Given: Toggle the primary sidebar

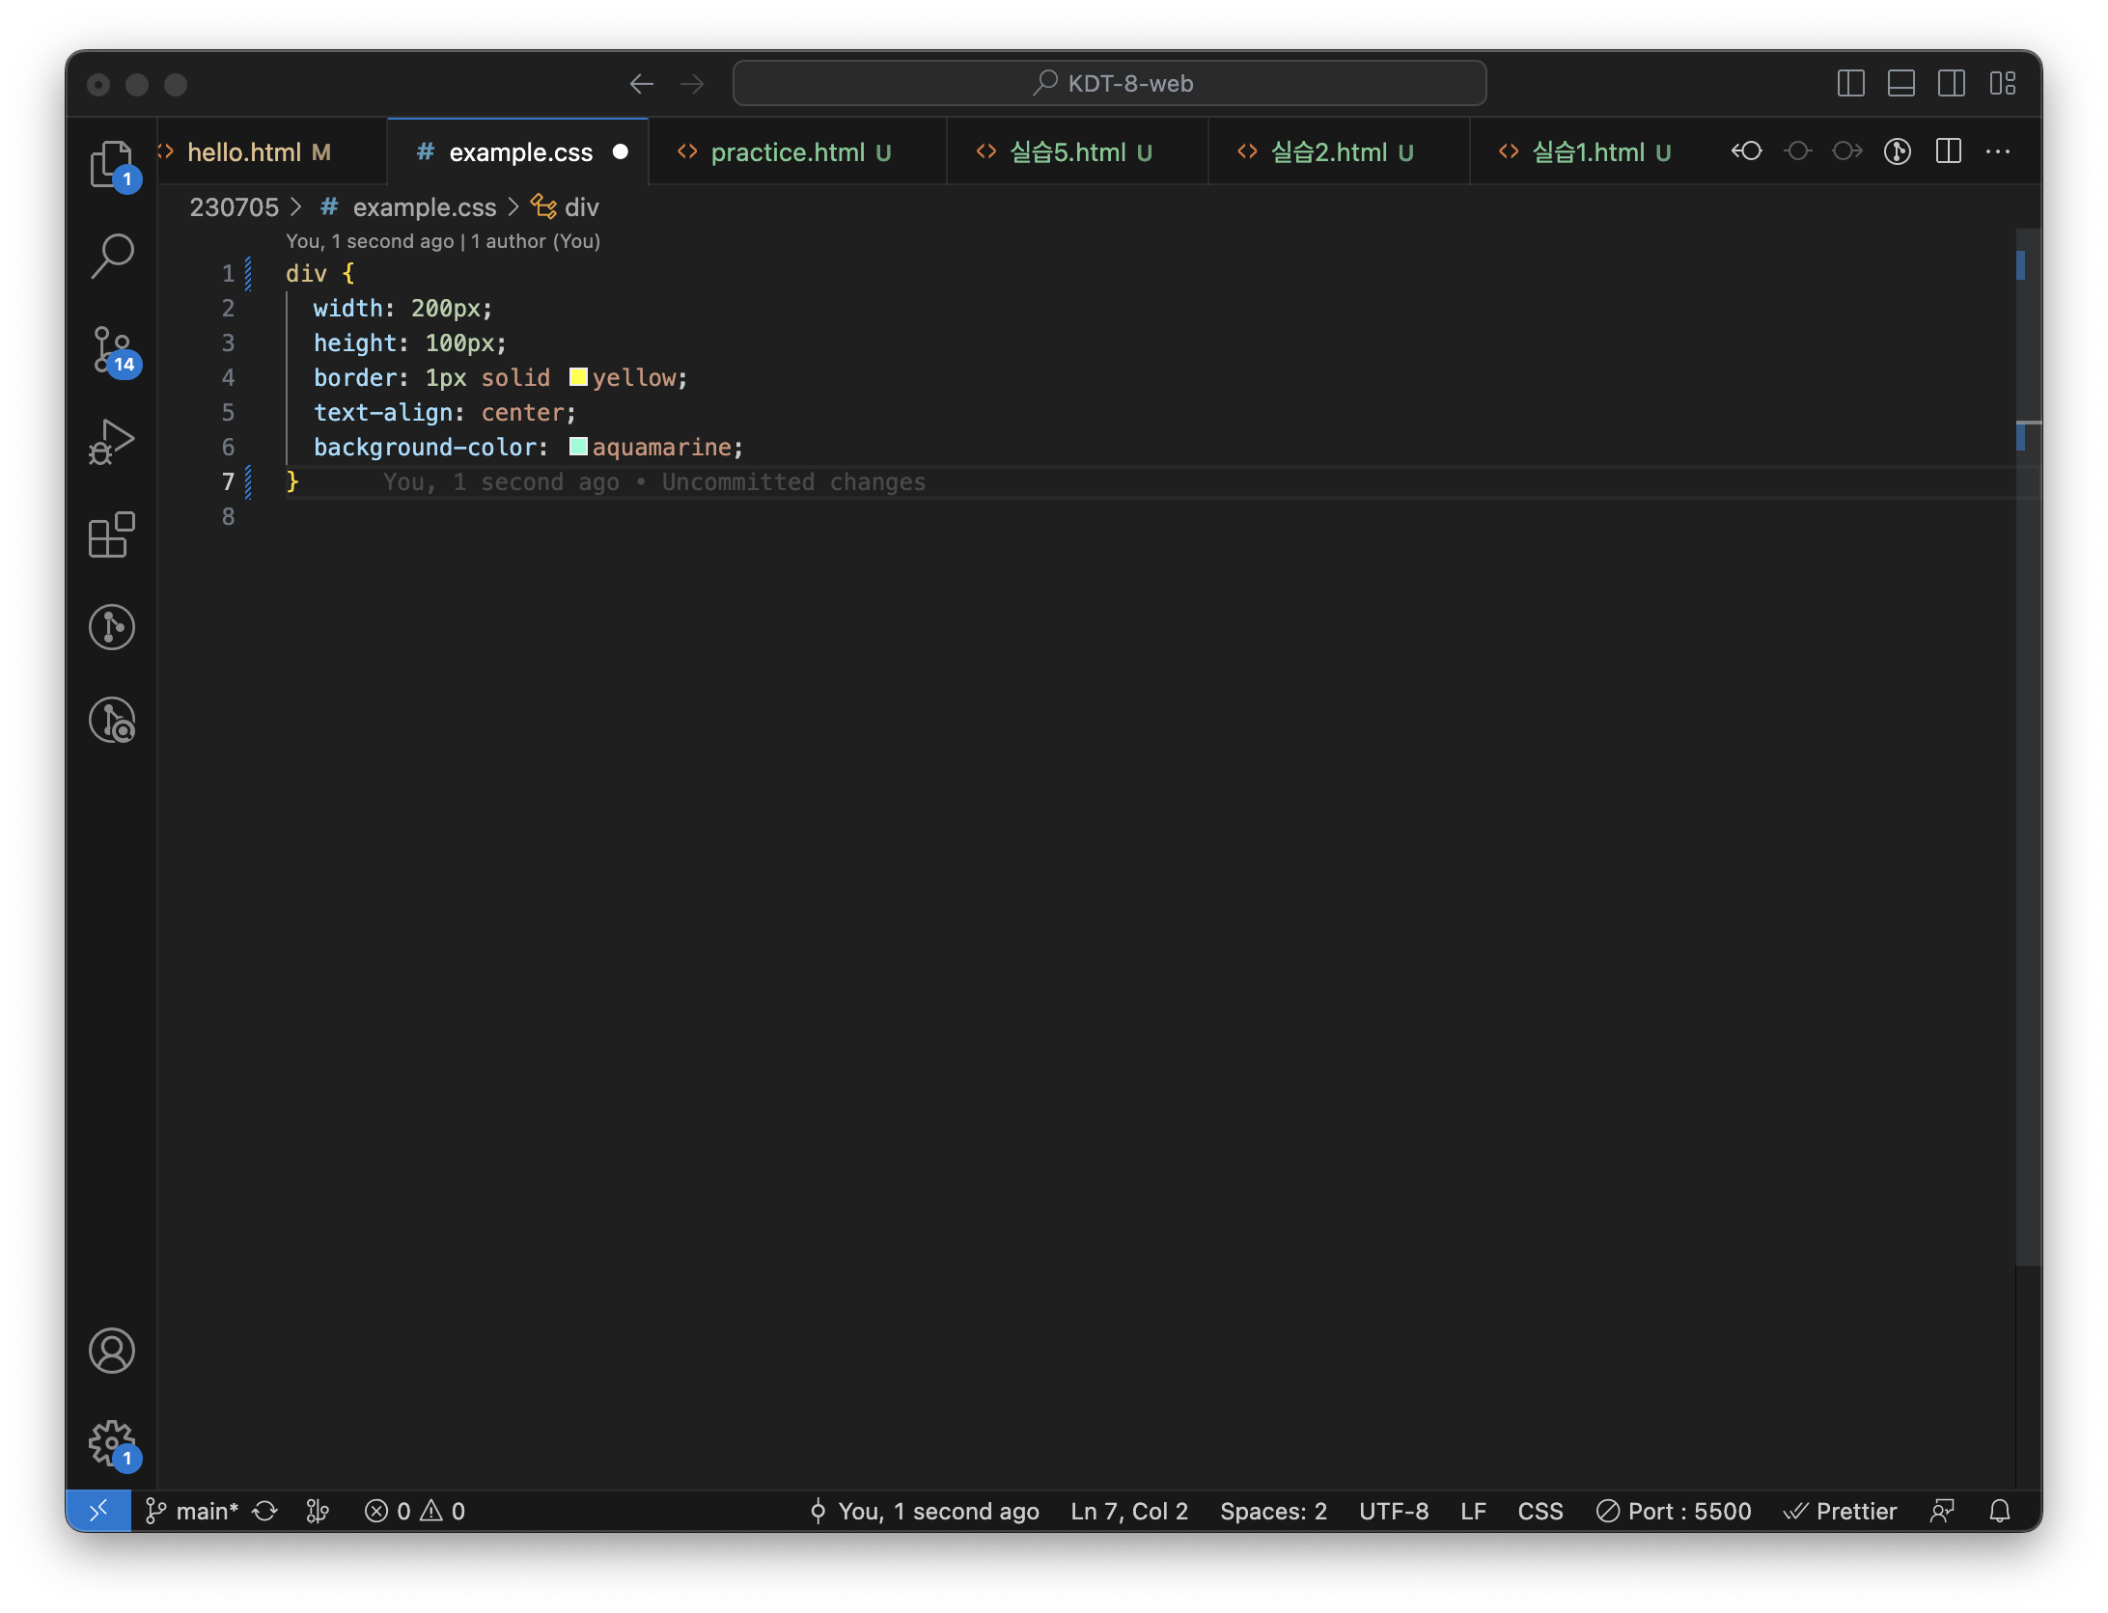Looking at the screenshot, I should point(1851,84).
